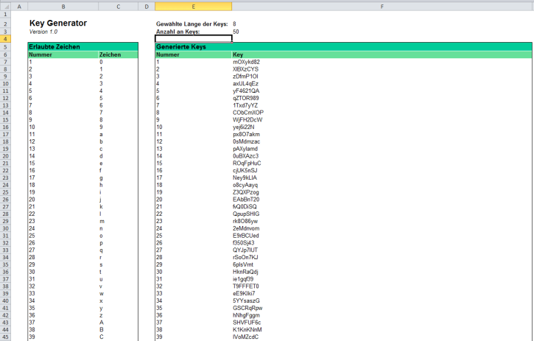Select the key CObCmXOP
This screenshot has height=341, width=534.
tap(248, 113)
